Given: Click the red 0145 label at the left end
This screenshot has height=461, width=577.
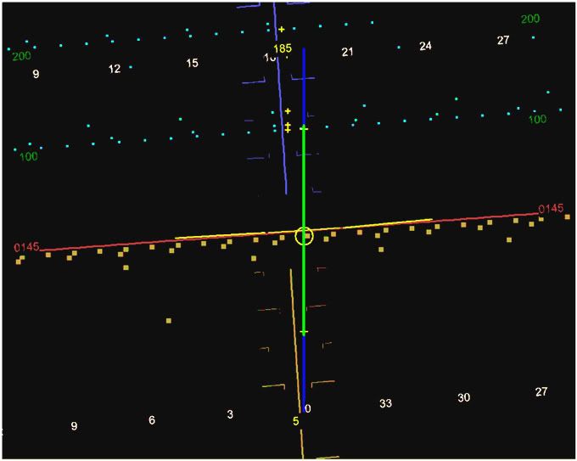Looking at the screenshot, I should [x=25, y=247].
